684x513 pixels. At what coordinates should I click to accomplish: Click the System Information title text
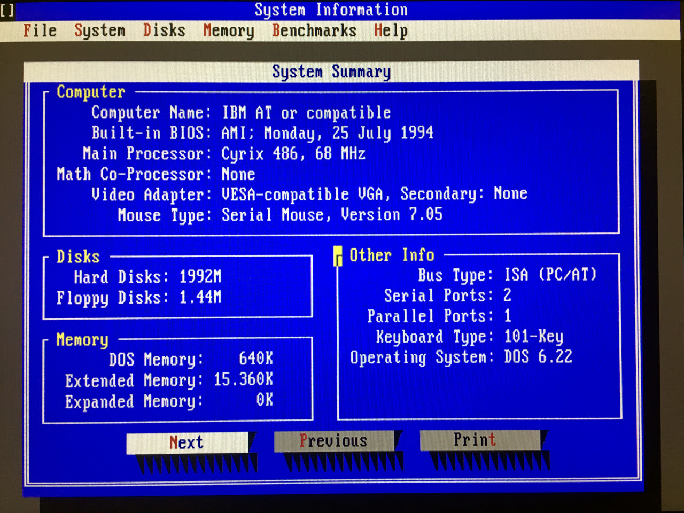tap(331, 10)
